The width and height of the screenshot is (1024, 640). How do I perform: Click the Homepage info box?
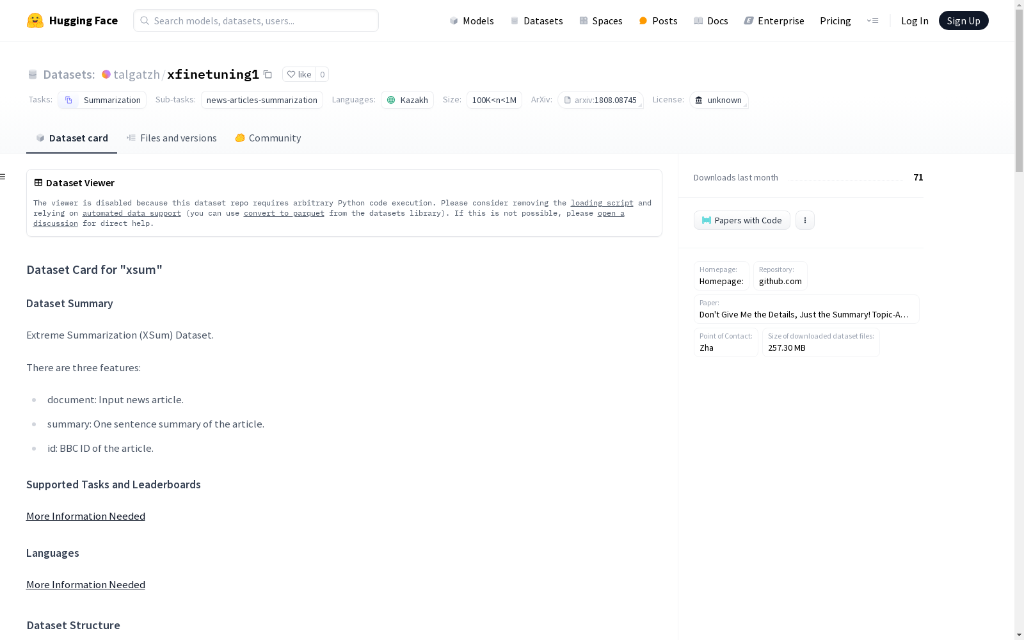click(721, 276)
